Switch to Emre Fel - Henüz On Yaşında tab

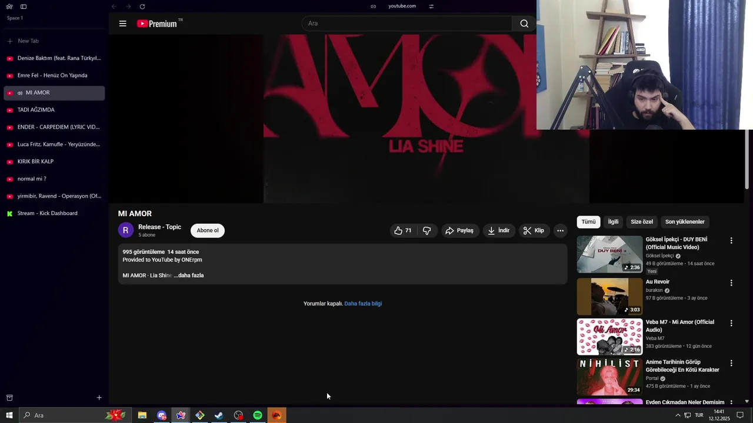pyautogui.click(x=54, y=75)
